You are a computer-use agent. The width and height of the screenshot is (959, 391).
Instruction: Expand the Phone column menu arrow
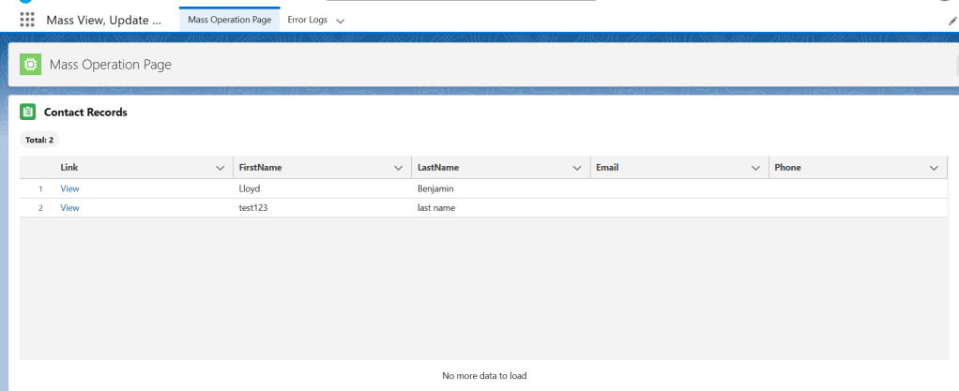click(933, 168)
